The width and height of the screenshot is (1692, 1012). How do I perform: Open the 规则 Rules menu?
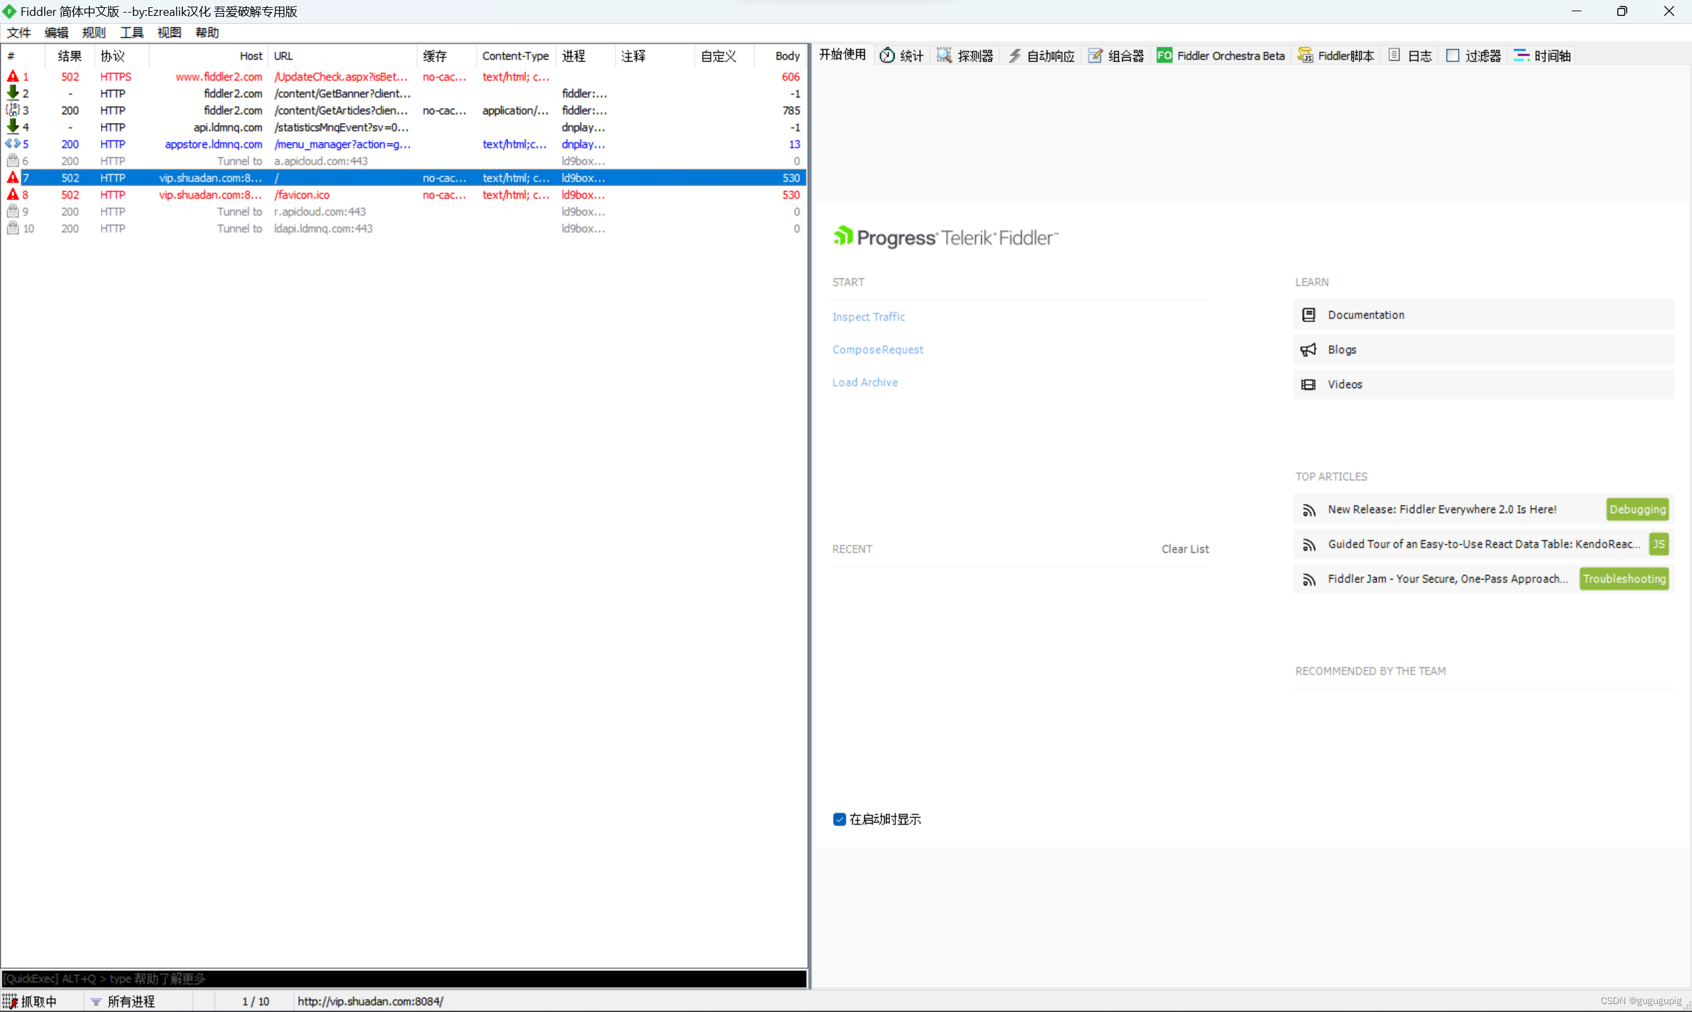click(93, 32)
